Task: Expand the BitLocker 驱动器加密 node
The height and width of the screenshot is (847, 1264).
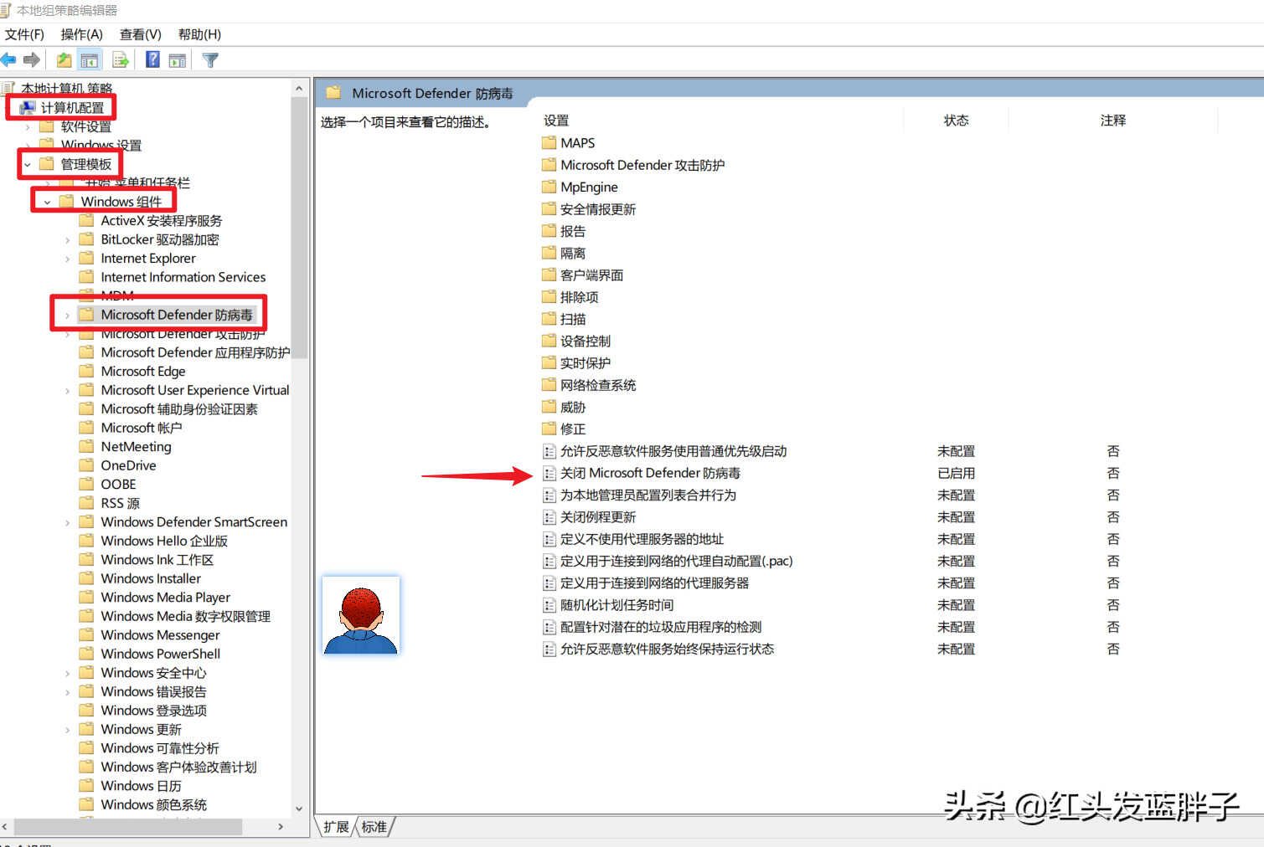Action: (x=68, y=240)
